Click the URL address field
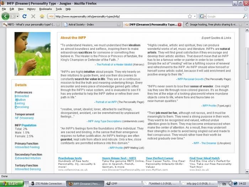Screen dimensions: 249x187 (121, 16)
